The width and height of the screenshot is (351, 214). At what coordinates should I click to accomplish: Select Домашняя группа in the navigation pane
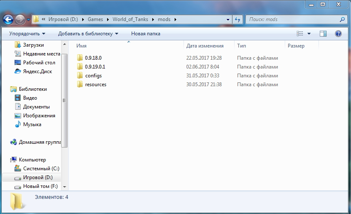pyautogui.click(x=40, y=142)
